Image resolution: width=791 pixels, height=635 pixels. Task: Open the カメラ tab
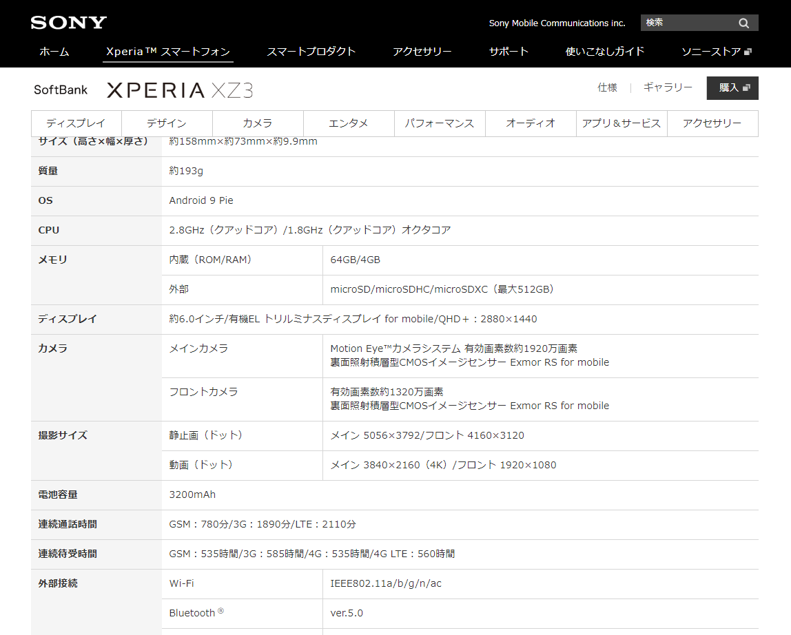258,123
